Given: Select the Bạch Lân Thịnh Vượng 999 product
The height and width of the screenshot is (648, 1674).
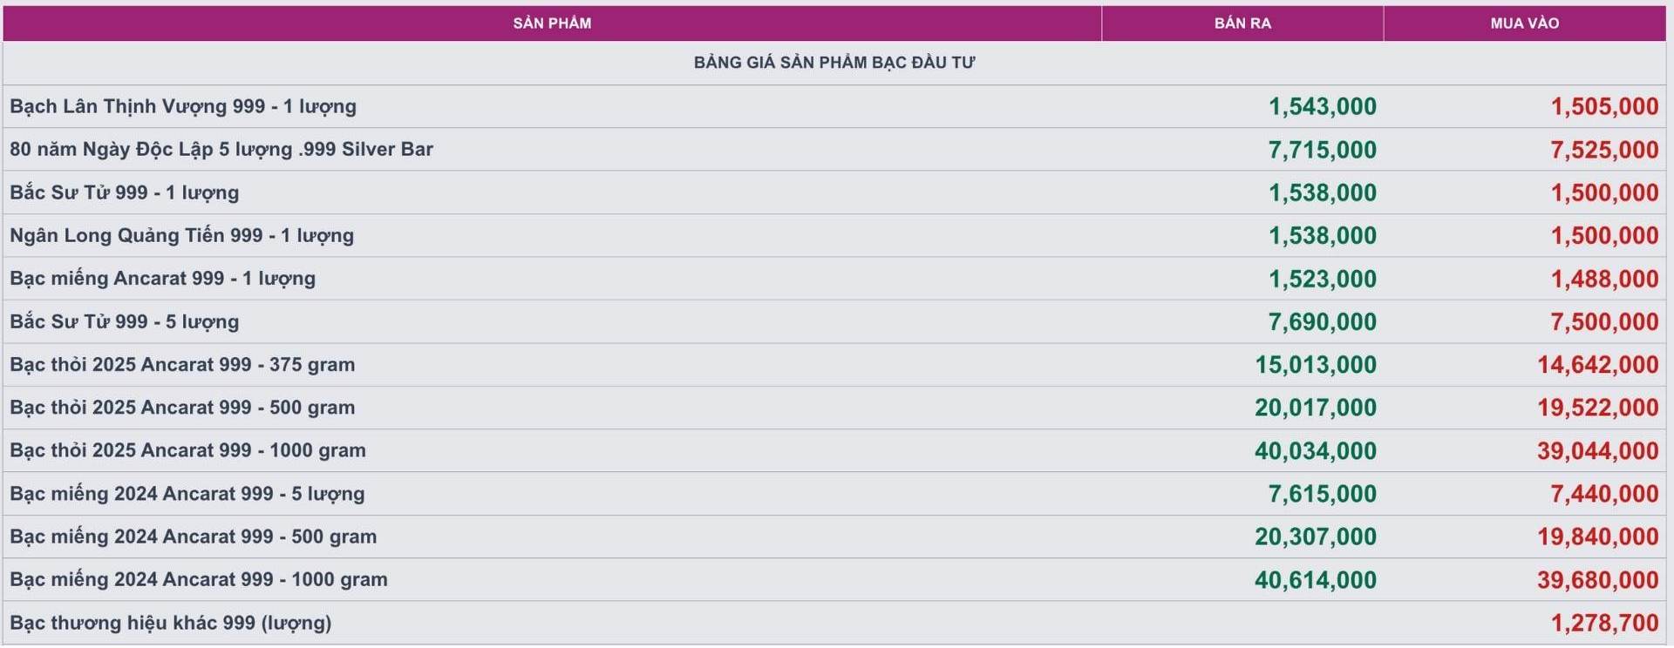Looking at the screenshot, I should pos(183,106).
